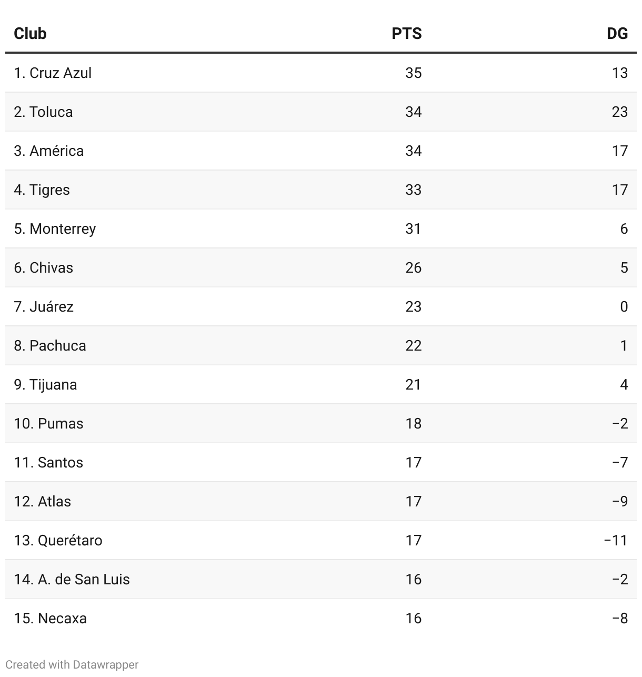Click the América team entry
The height and width of the screenshot is (677, 642).
[x=49, y=151]
